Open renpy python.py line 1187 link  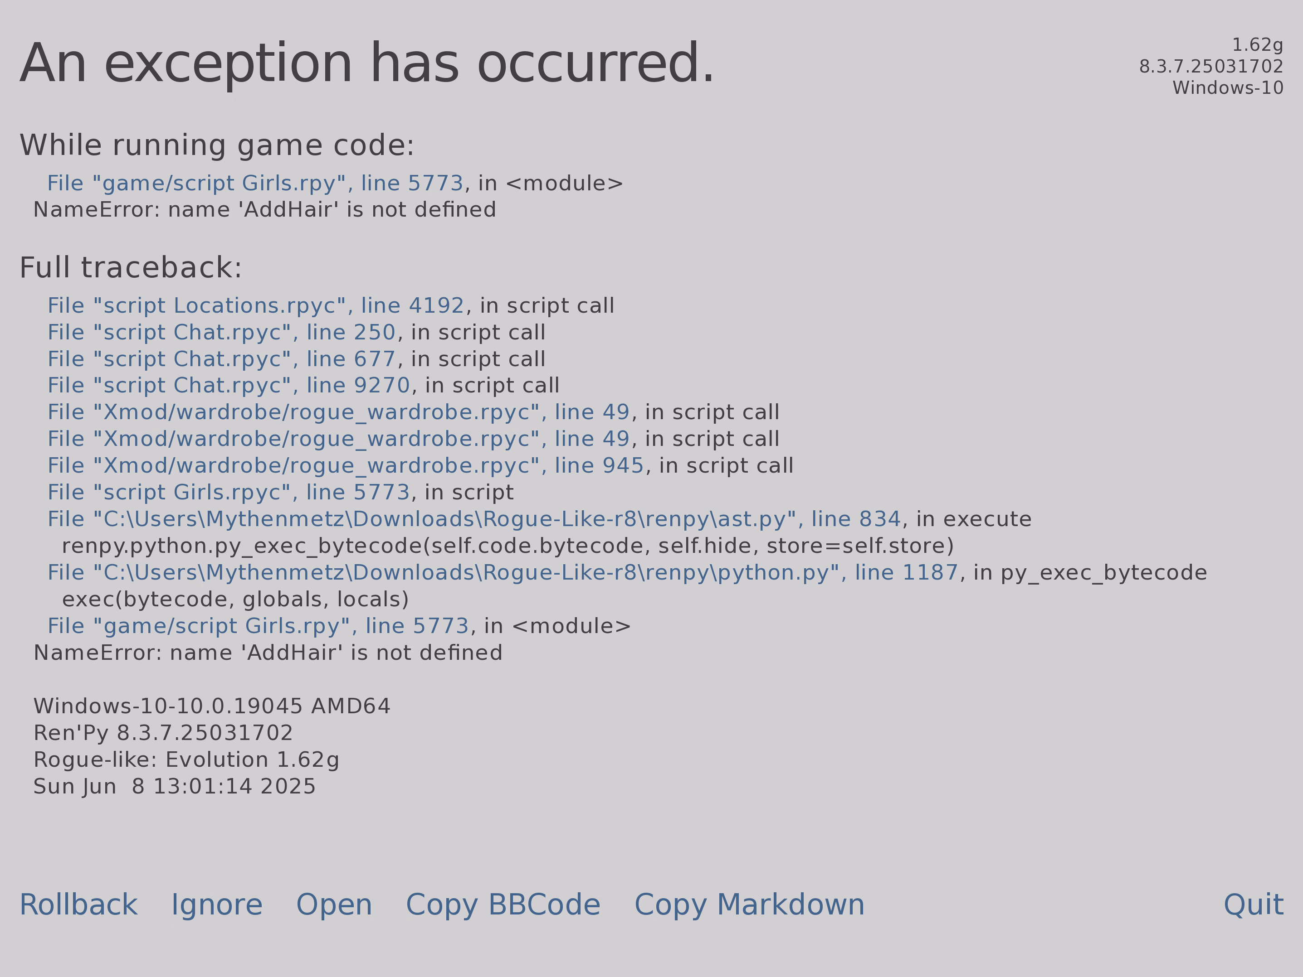pyautogui.click(x=503, y=573)
